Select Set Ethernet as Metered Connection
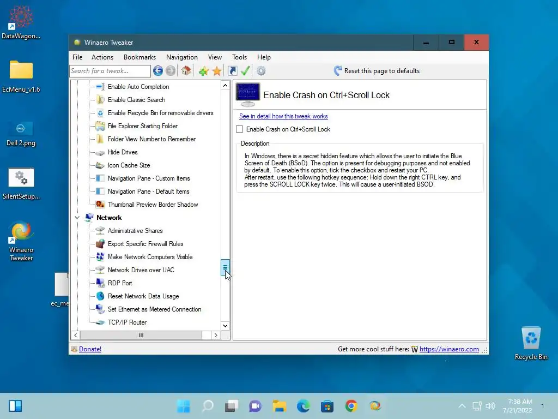This screenshot has height=419, width=558. 154,309
